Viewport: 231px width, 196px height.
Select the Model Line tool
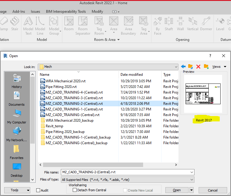(x=40, y=26)
